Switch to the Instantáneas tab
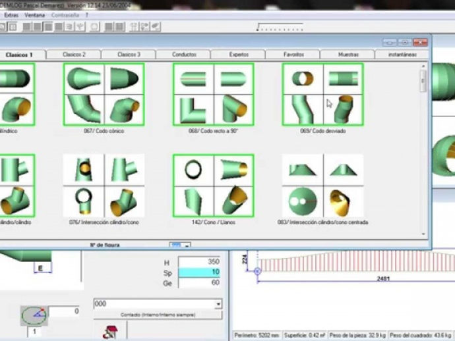 click(x=402, y=55)
